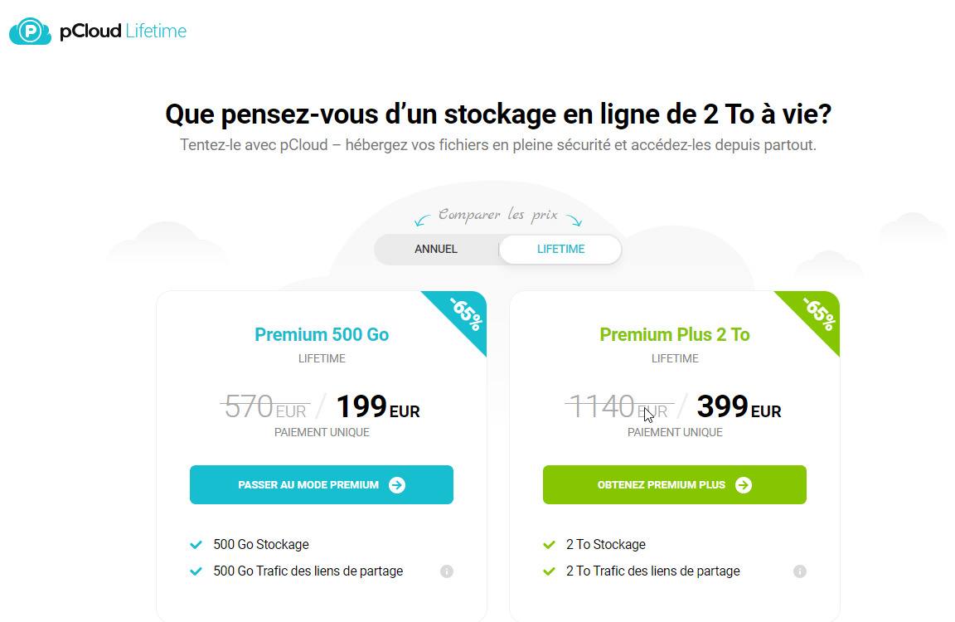This screenshot has height=622, width=955.
Task: Switch pricing toggle to Annuel
Action: pos(436,249)
